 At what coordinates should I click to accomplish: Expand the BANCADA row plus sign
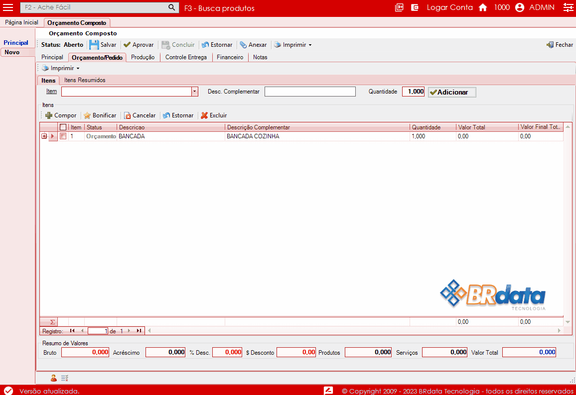click(x=44, y=136)
